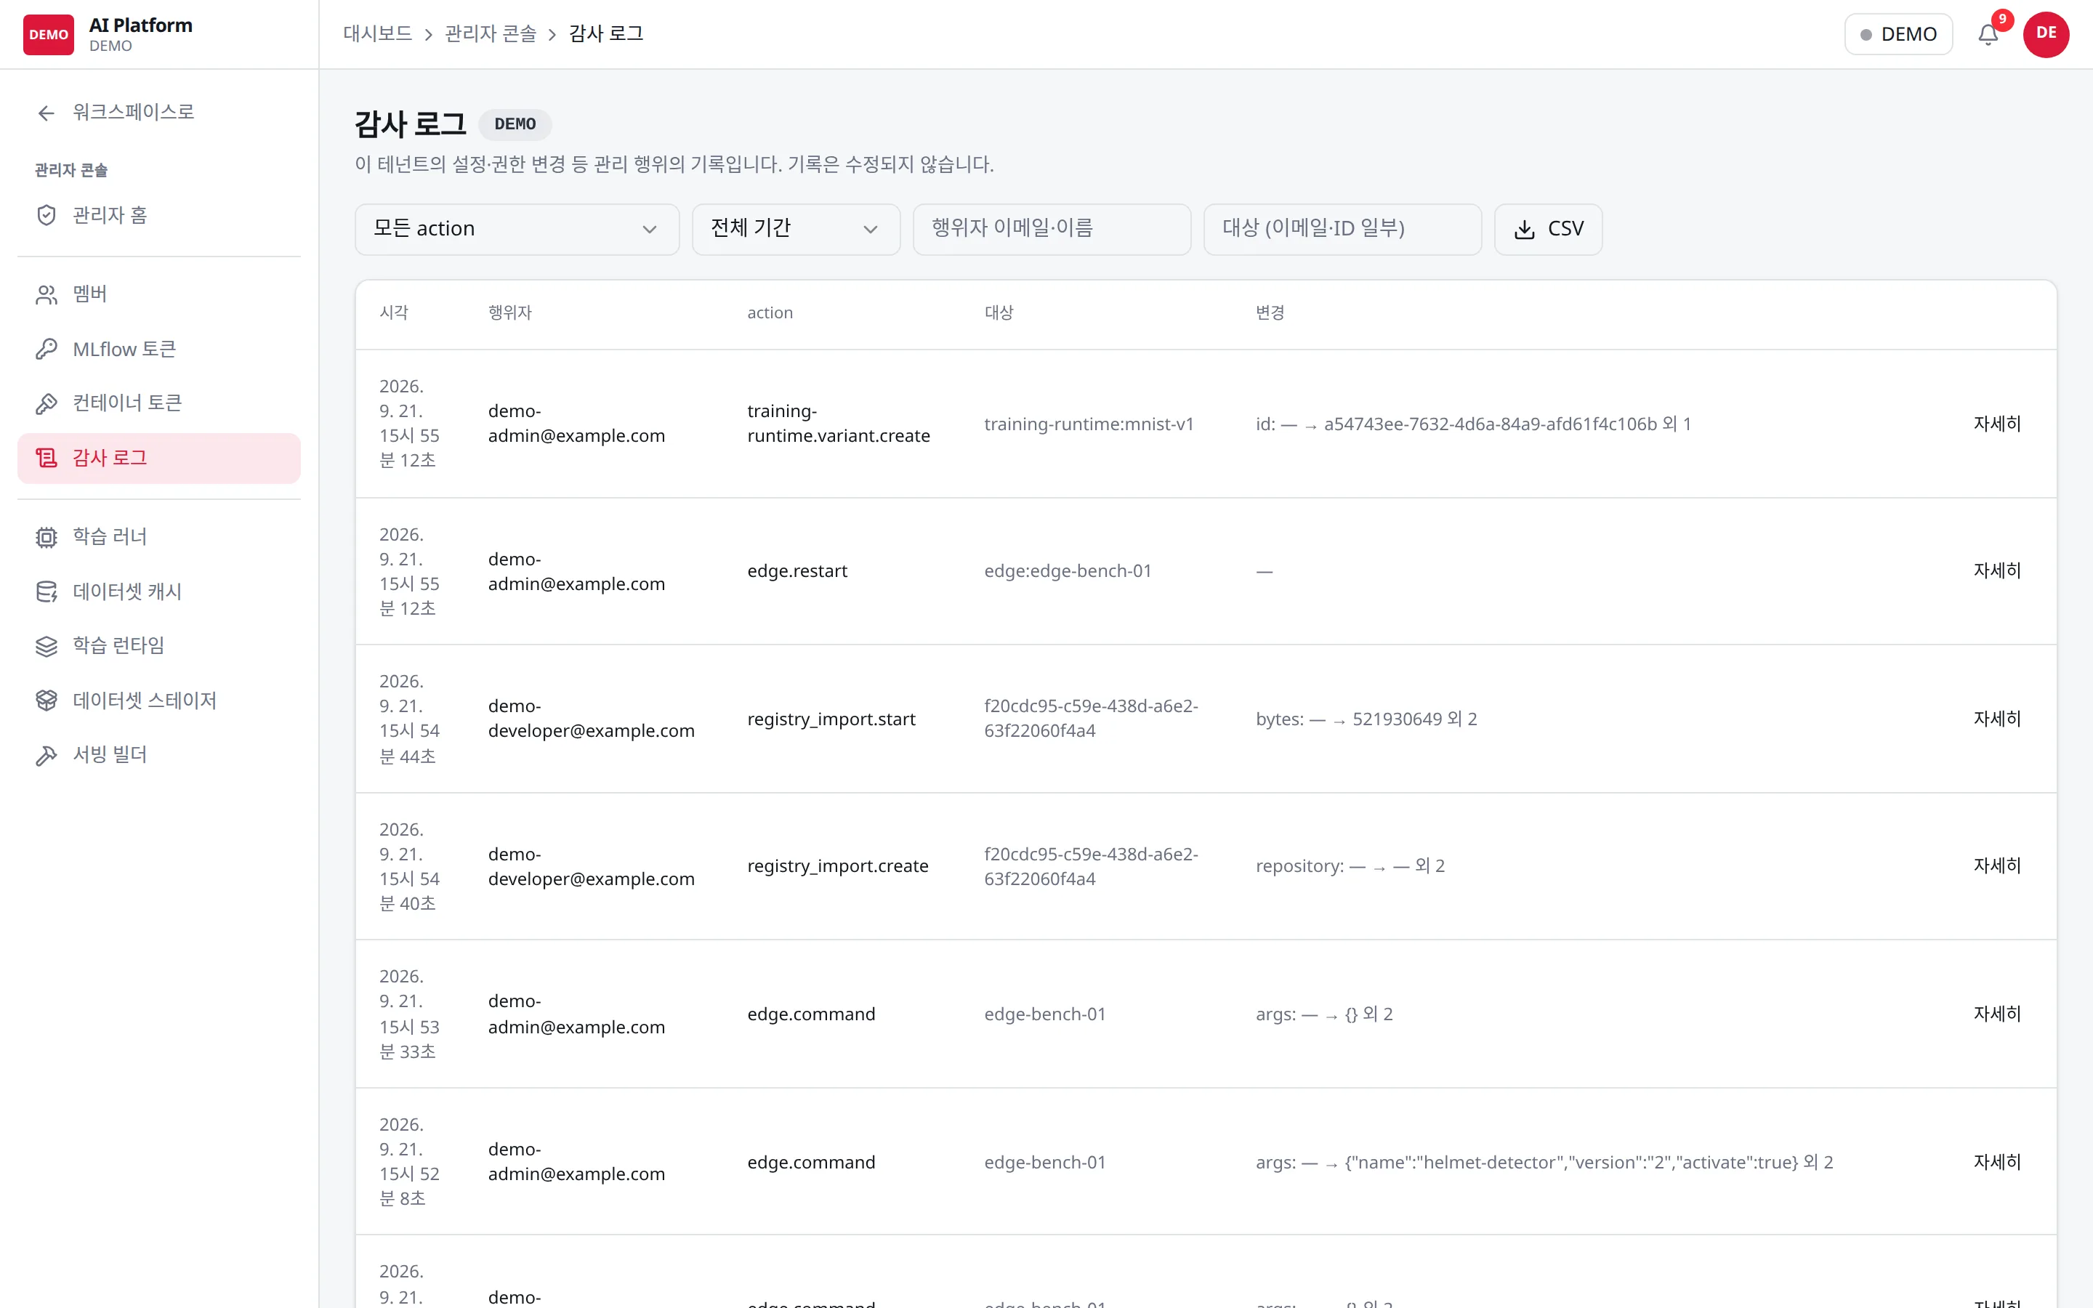Click change text 'bytes: — → 521930649 외 2'
This screenshot has height=1308, width=2093.
(1366, 719)
